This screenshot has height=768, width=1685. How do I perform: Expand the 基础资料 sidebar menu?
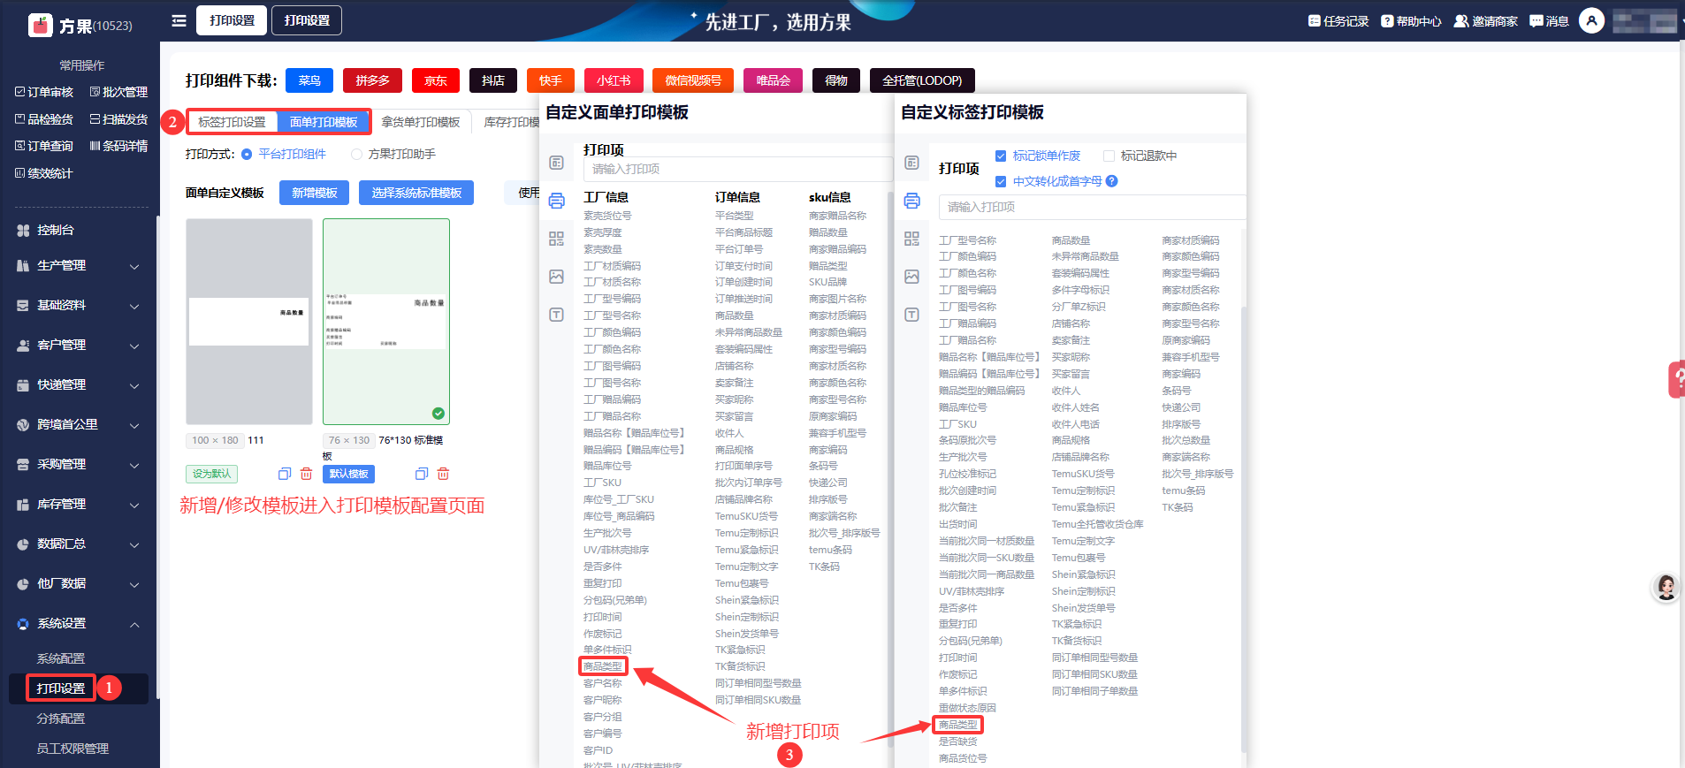80,306
